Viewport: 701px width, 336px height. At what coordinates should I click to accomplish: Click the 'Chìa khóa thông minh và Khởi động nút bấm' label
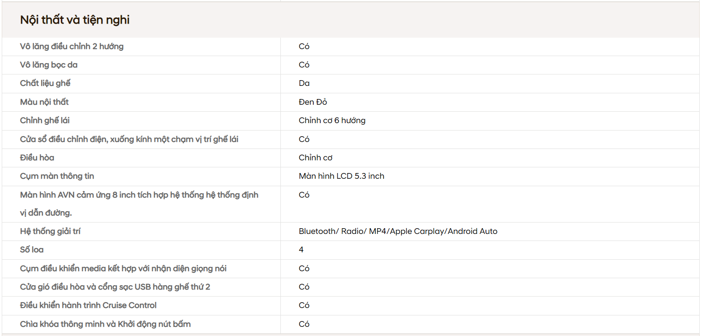(x=105, y=324)
